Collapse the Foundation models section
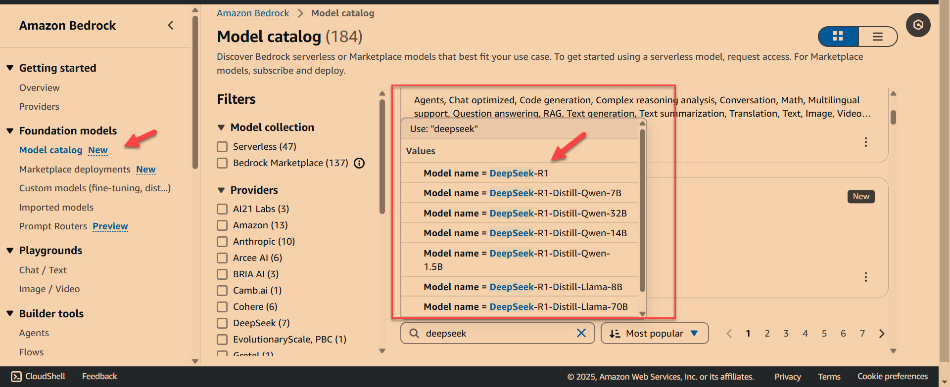950x387 pixels. 10,130
